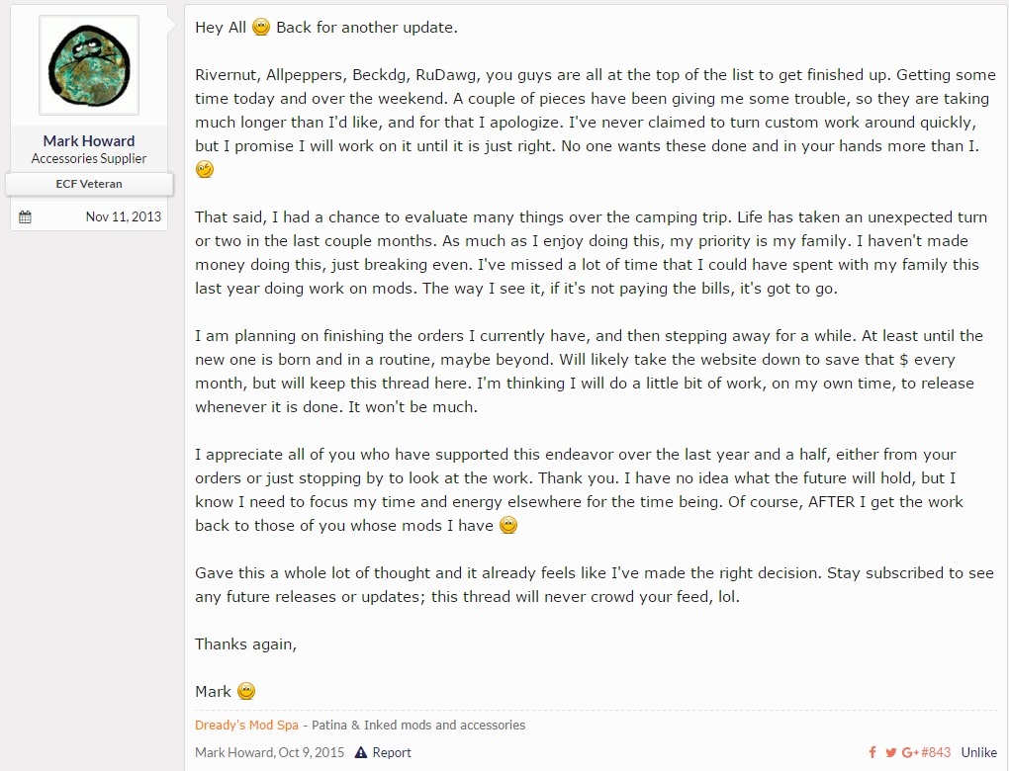The height and width of the screenshot is (771, 1009).
Task: Click the calendar join-date icon
Action: [26, 216]
